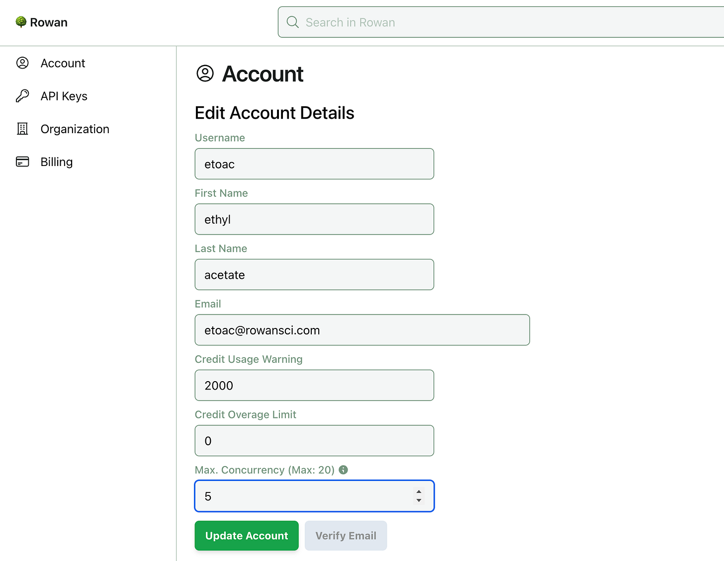Screen dimensions: 724x561
Task: Click the Max. Concurrency (Max: 20) label
Action: point(265,470)
